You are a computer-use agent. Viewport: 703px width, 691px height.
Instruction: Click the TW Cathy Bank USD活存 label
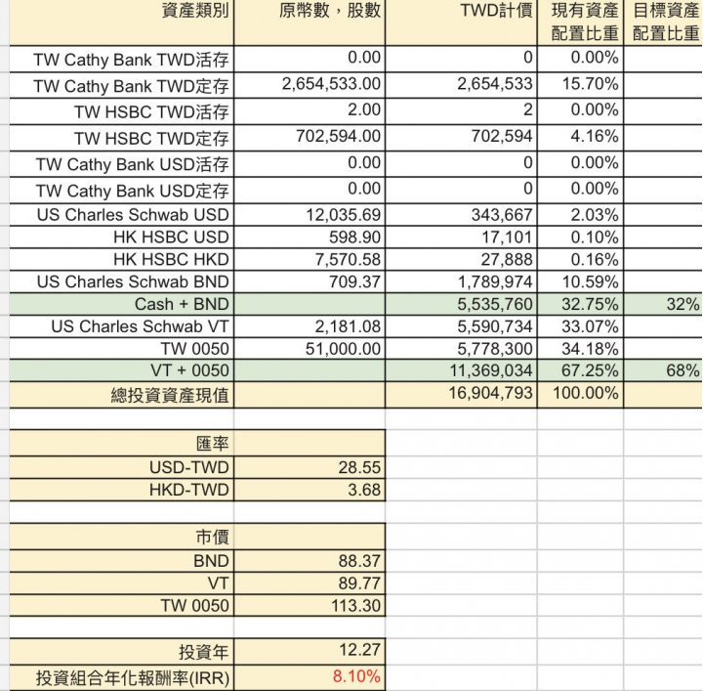(132, 164)
